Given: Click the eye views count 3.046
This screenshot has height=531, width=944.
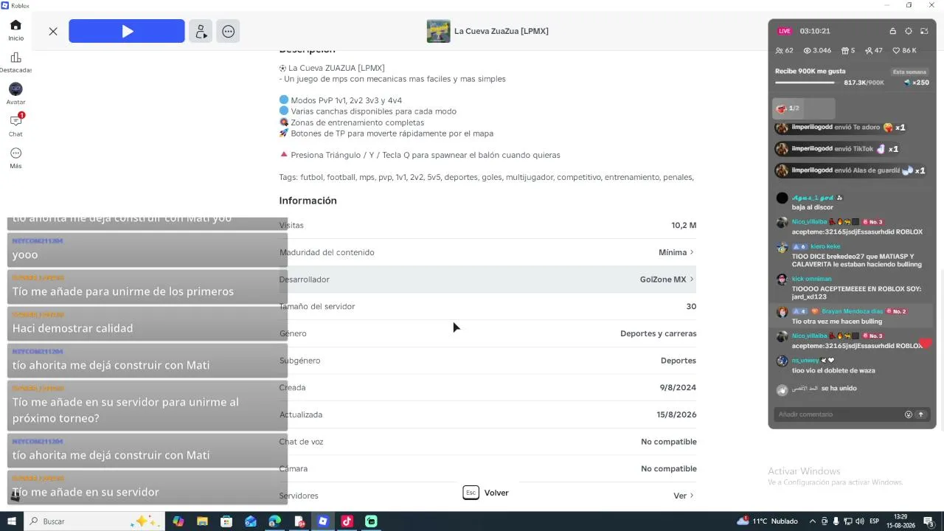Looking at the screenshot, I should click(817, 51).
